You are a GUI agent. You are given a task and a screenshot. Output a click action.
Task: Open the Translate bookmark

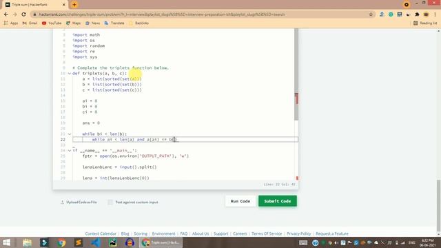(x=114, y=23)
